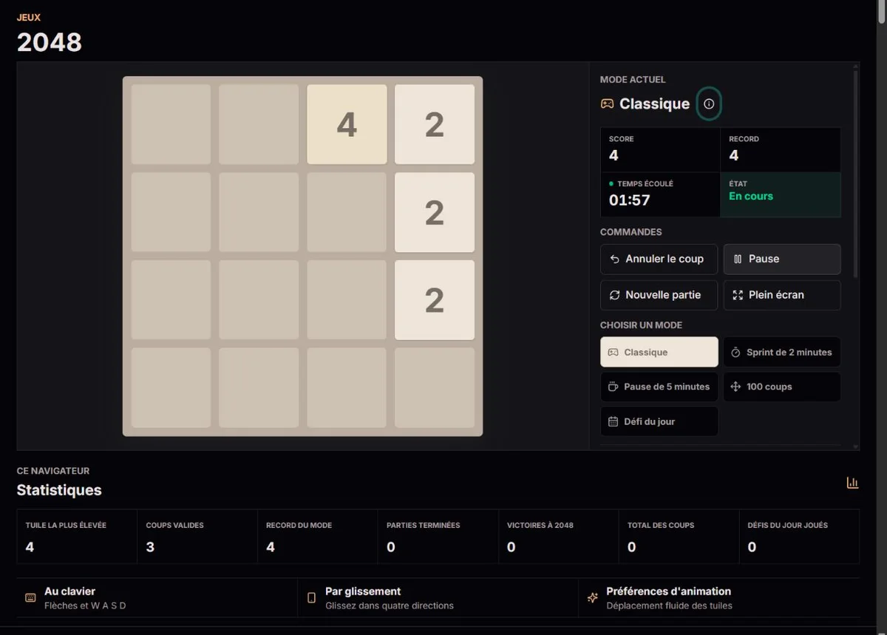Select Sprint de 2 minutes mode
887x635 pixels.
[x=782, y=352]
